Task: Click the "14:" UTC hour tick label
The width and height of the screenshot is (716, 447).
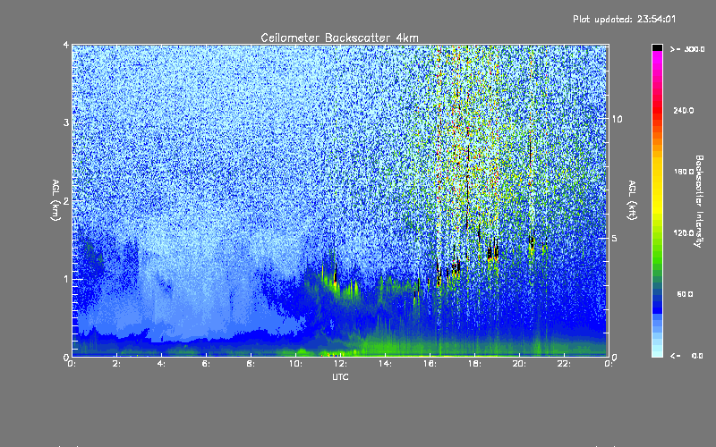Action: (x=385, y=364)
